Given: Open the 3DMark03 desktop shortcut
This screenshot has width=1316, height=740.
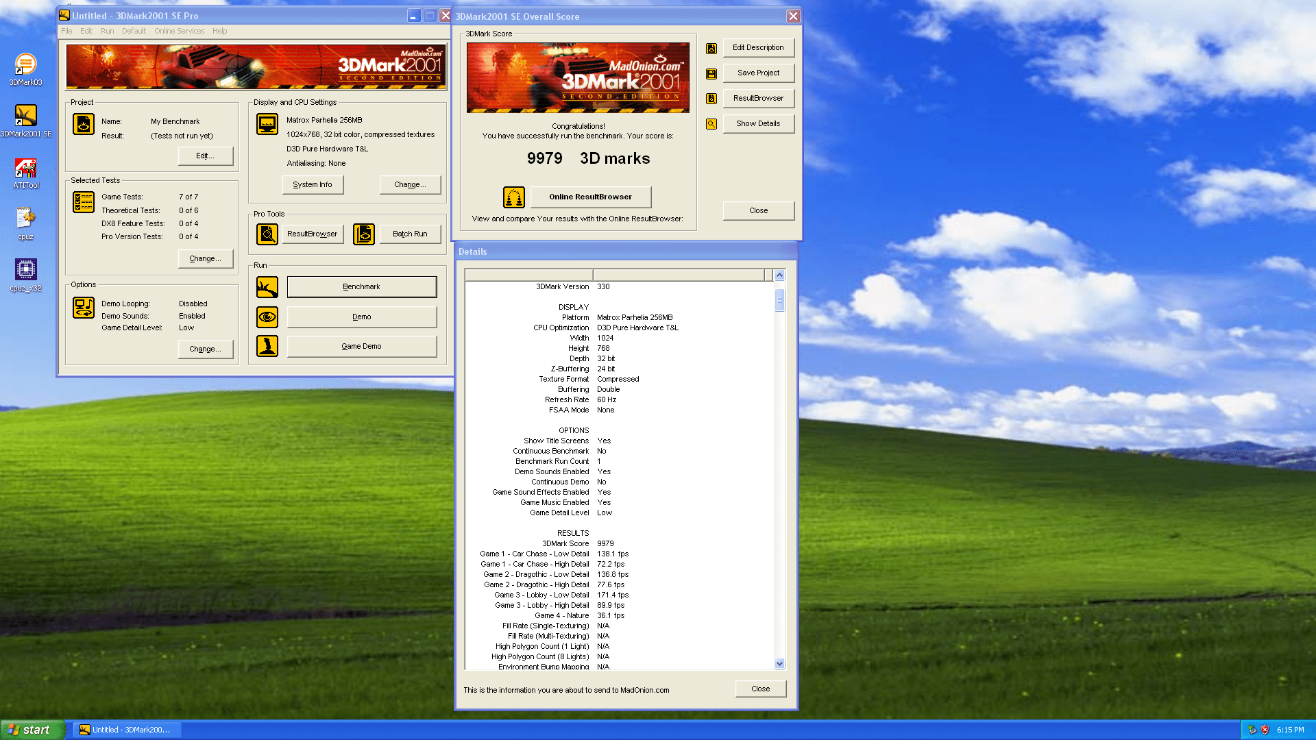Looking at the screenshot, I should click(25, 69).
